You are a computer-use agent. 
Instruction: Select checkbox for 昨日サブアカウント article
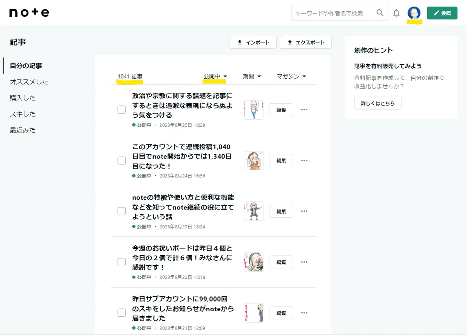pyautogui.click(x=121, y=312)
